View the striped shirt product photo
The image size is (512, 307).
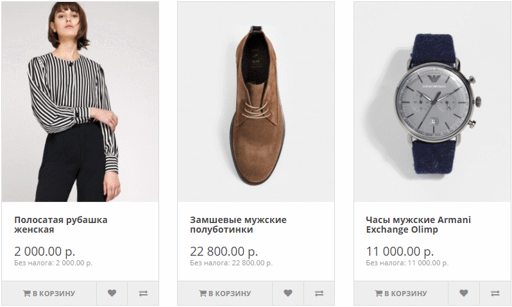coord(80,101)
